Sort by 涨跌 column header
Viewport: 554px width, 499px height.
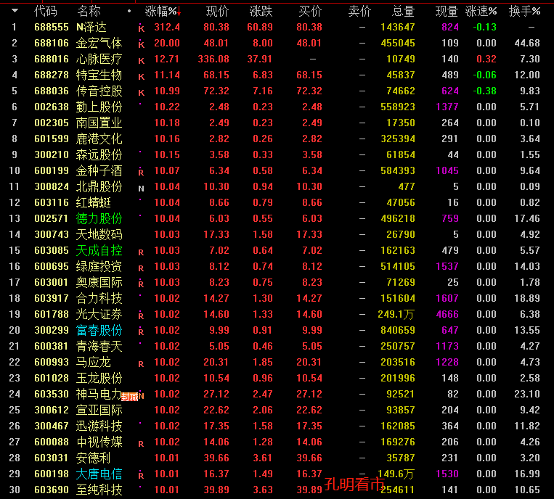click(261, 12)
